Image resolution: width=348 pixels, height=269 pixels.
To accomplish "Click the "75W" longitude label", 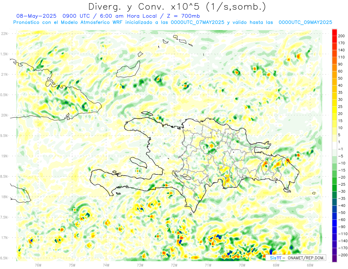I will click(72, 265).
